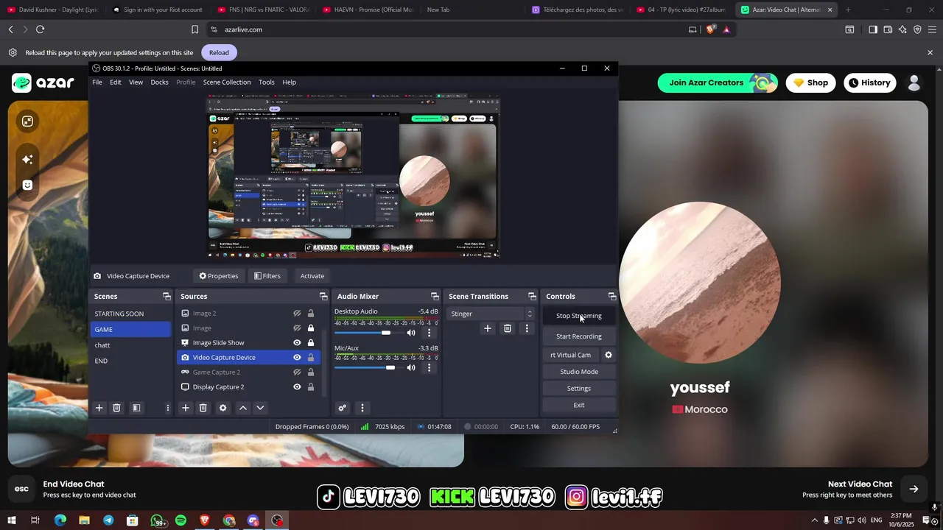Add a new source with plus icon
This screenshot has width=943, height=530.
[186, 408]
